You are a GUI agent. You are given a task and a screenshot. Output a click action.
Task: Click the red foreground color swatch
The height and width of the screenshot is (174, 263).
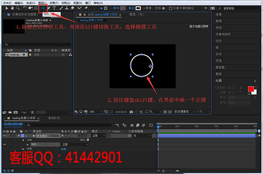click(x=251, y=89)
